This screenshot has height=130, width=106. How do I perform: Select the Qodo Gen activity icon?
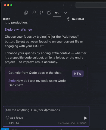coord(57,13)
